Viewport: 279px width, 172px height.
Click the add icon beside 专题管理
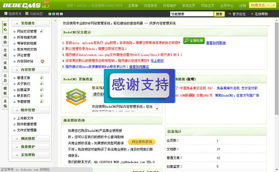click(x=42, y=101)
